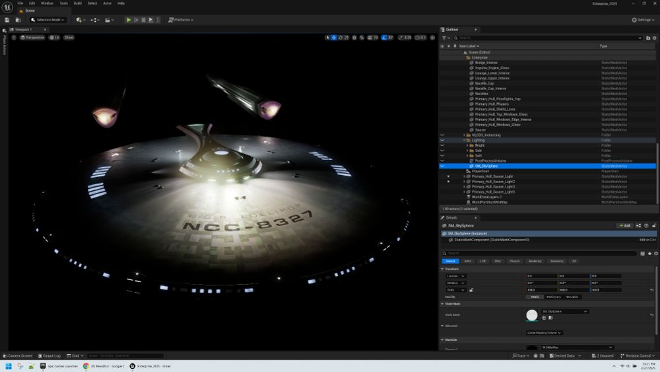Set Mobility to Movable
The image size is (660, 372).
coord(572,297)
